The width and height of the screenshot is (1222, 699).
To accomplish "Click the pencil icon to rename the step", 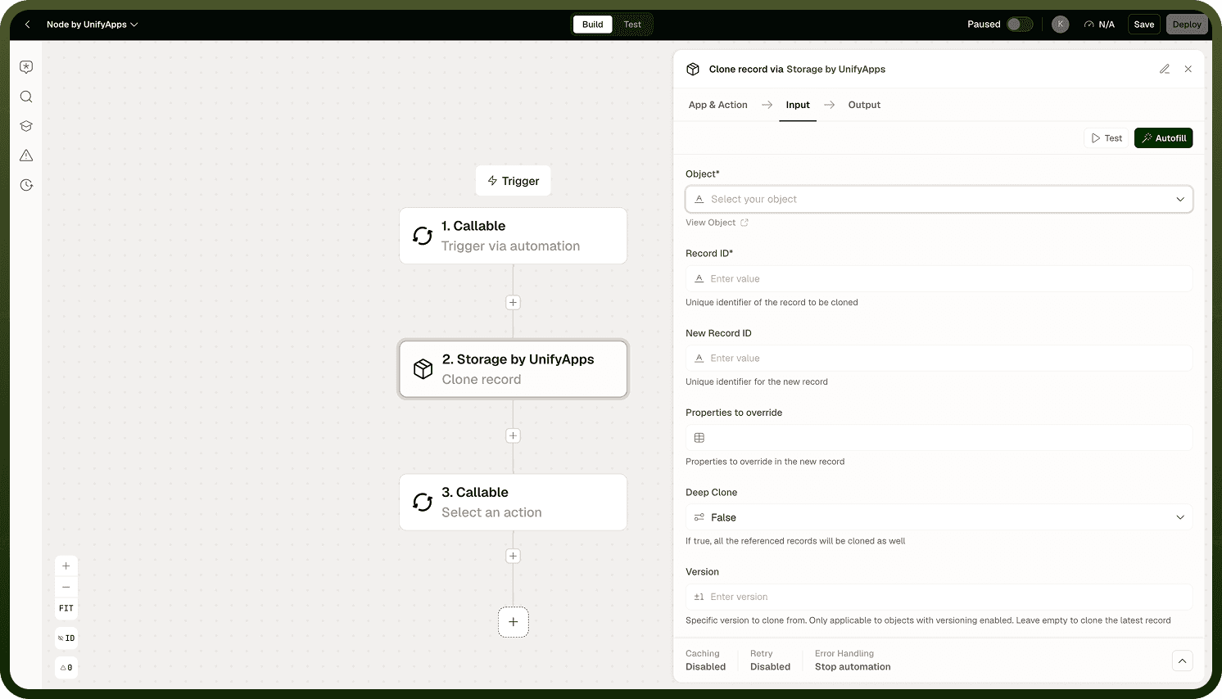I will tap(1165, 69).
